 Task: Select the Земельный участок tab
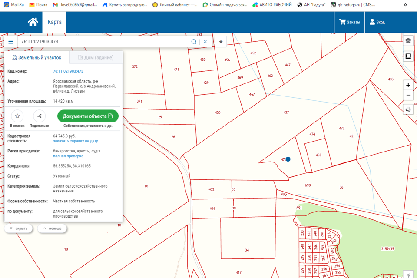(37, 57)
